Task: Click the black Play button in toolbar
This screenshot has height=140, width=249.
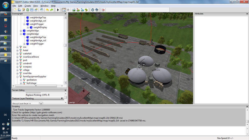Action: click(58, 10)
